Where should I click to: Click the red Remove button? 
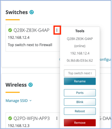pos(80,123)
